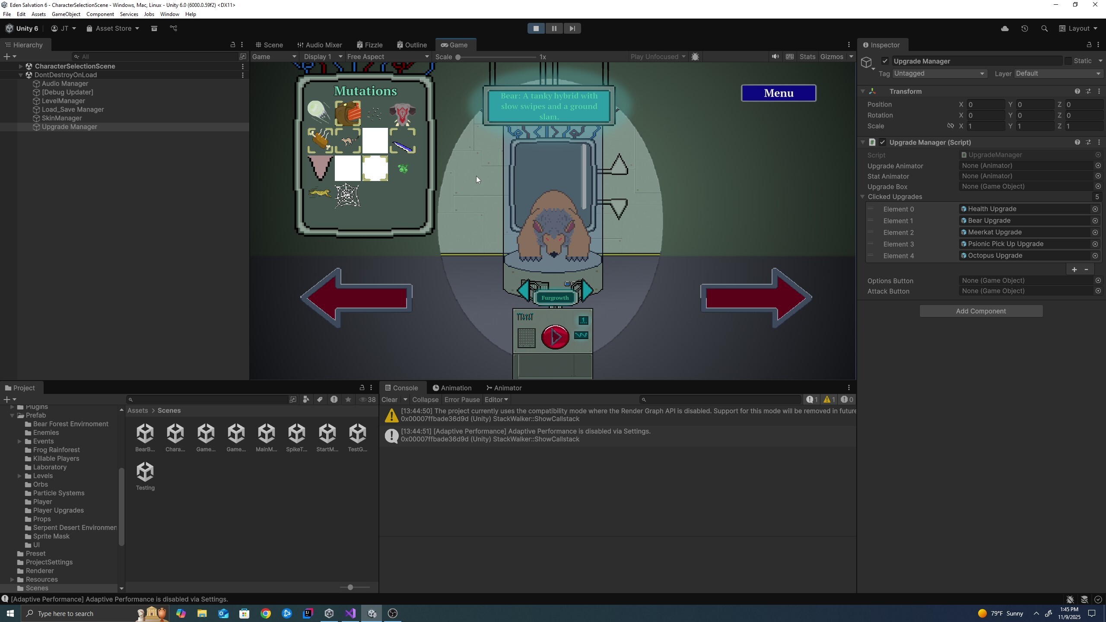Step forward one frame
This screenshot has height=622, width=1106.
[572, 29]
